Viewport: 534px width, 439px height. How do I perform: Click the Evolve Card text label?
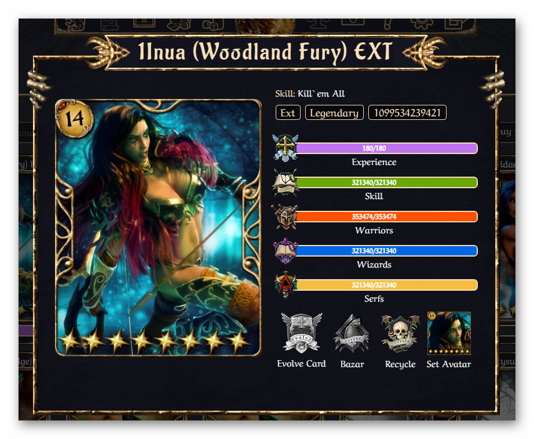[x=301, y=364]
